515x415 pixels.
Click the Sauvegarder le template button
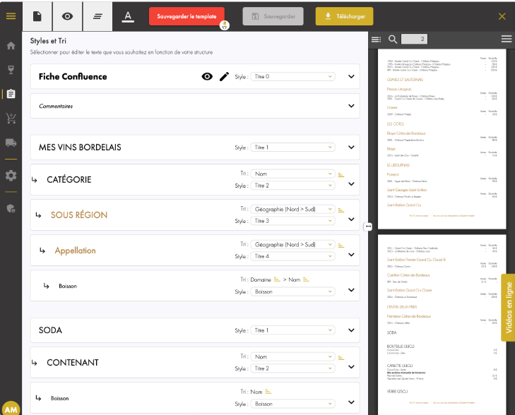click(187, 16)
